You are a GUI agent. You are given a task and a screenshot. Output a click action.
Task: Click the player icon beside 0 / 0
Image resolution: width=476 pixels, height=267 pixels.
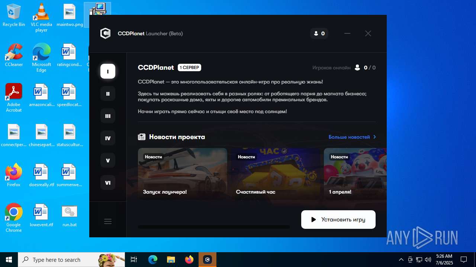[x=357, y=67]
